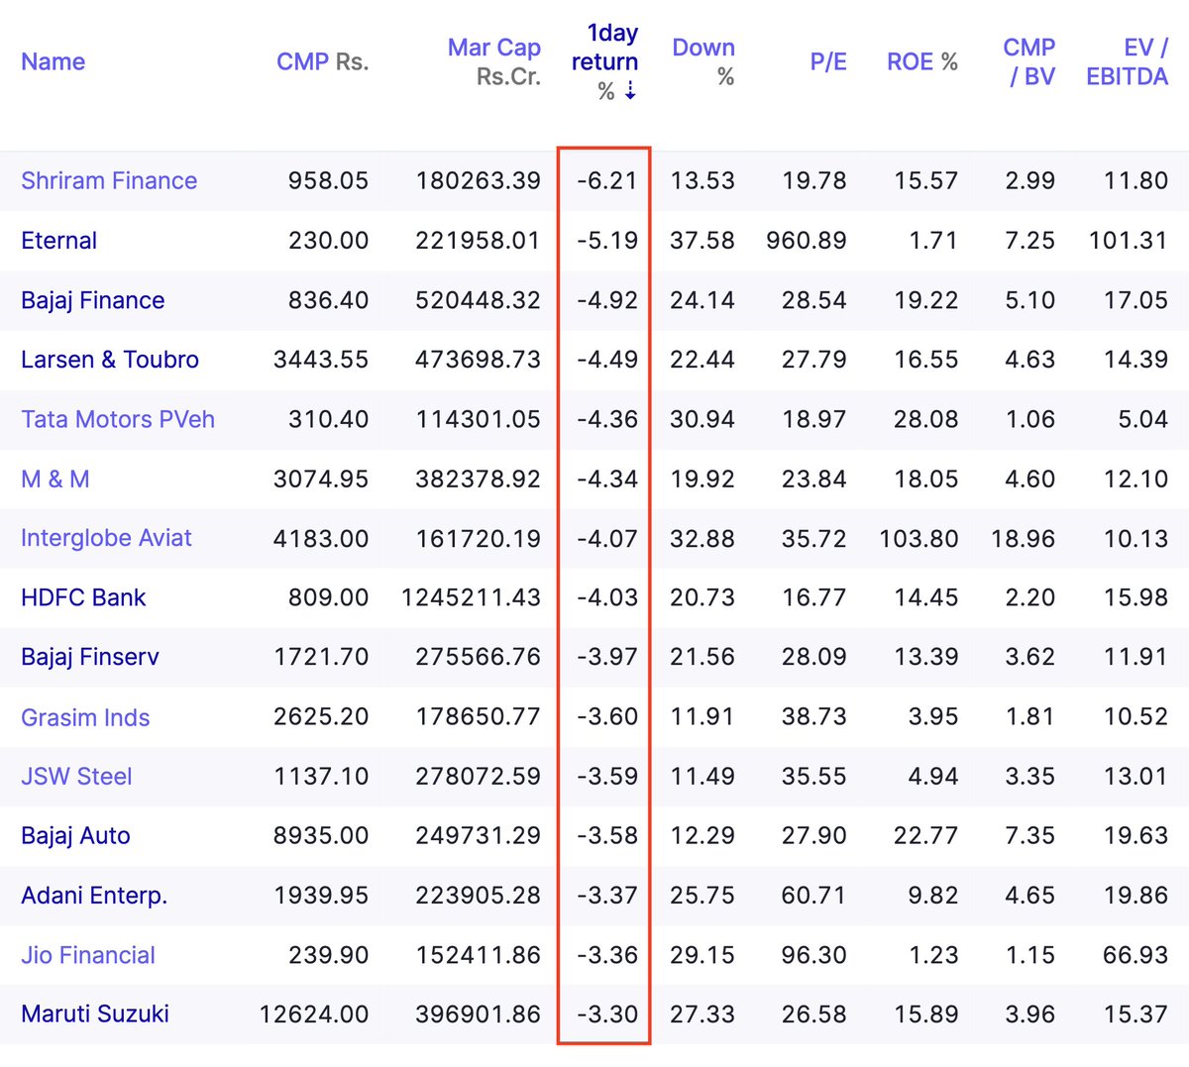Open HDFC Bank company link

point(83,597)
